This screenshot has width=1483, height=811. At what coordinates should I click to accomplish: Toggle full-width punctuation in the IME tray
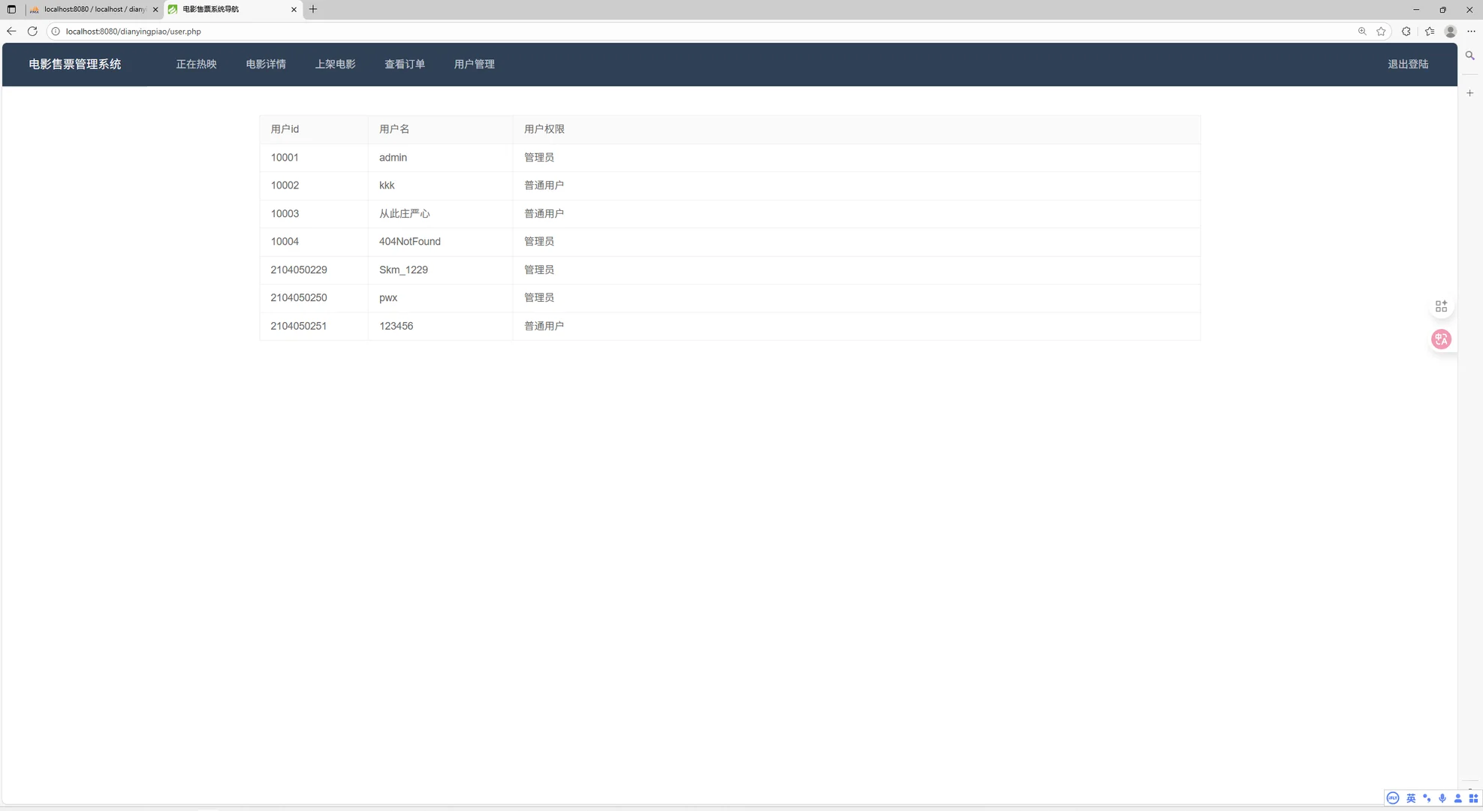pos(1427,798)
